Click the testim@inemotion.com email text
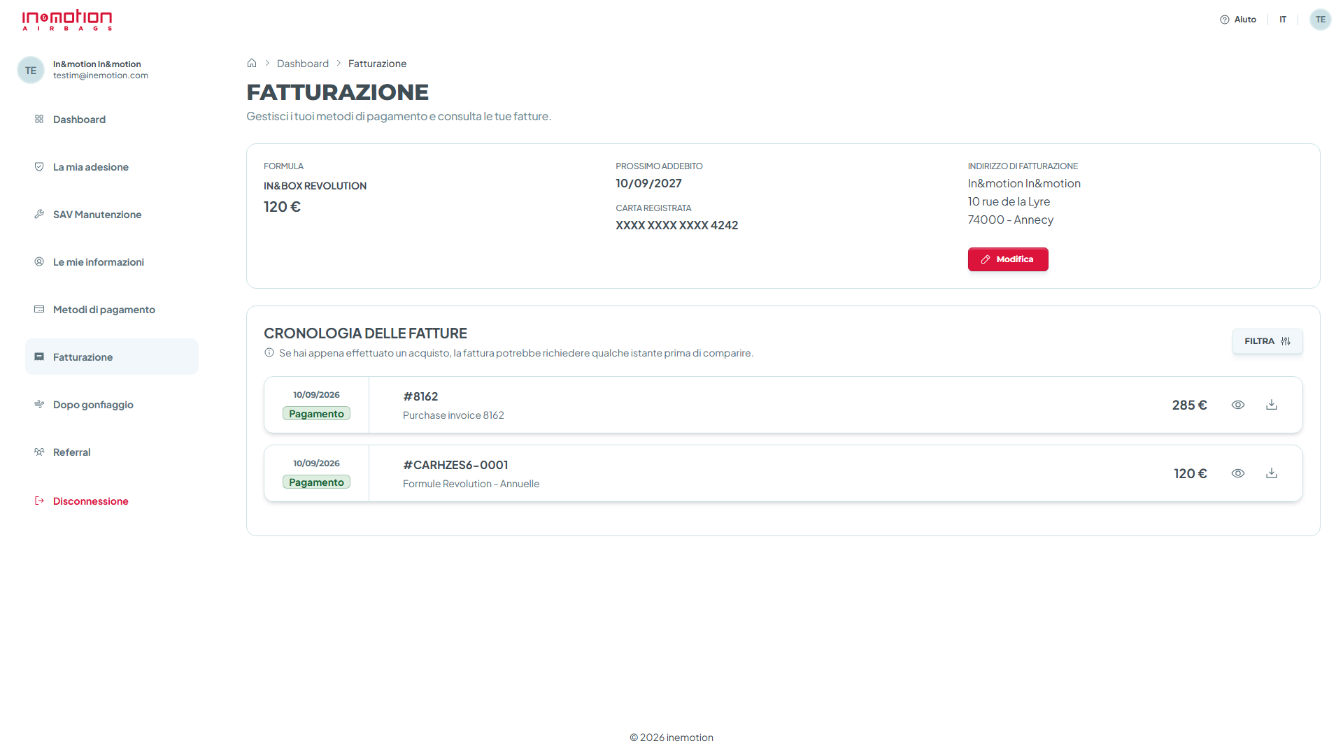Image resolution: width=1343 pixels, height=755 pixels. (101, 75)
